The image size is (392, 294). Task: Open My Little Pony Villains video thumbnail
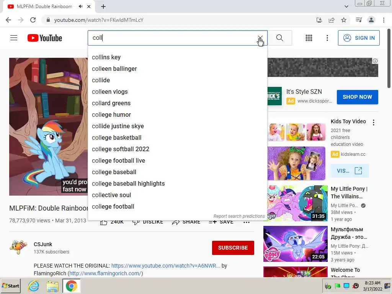pos(297,203)
